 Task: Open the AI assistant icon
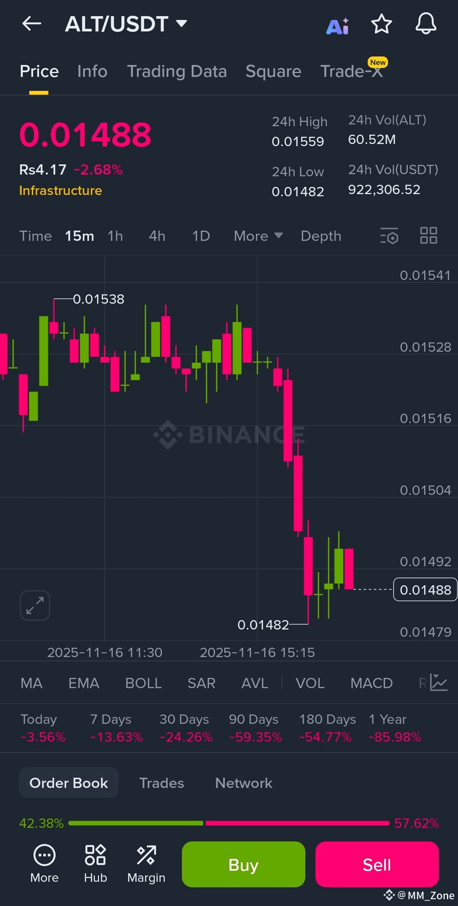coord(338,26)
